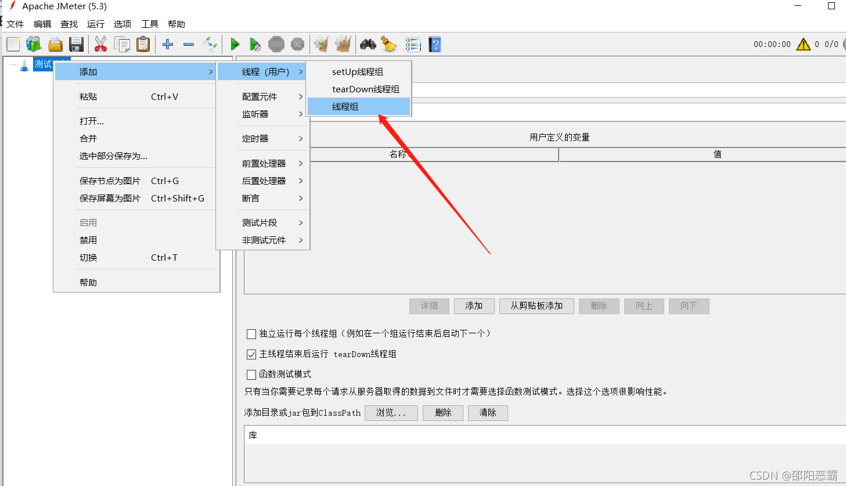Screen dimensions: 846x486
Task: Click Start no pauses icon
Action: pos(255,44)
